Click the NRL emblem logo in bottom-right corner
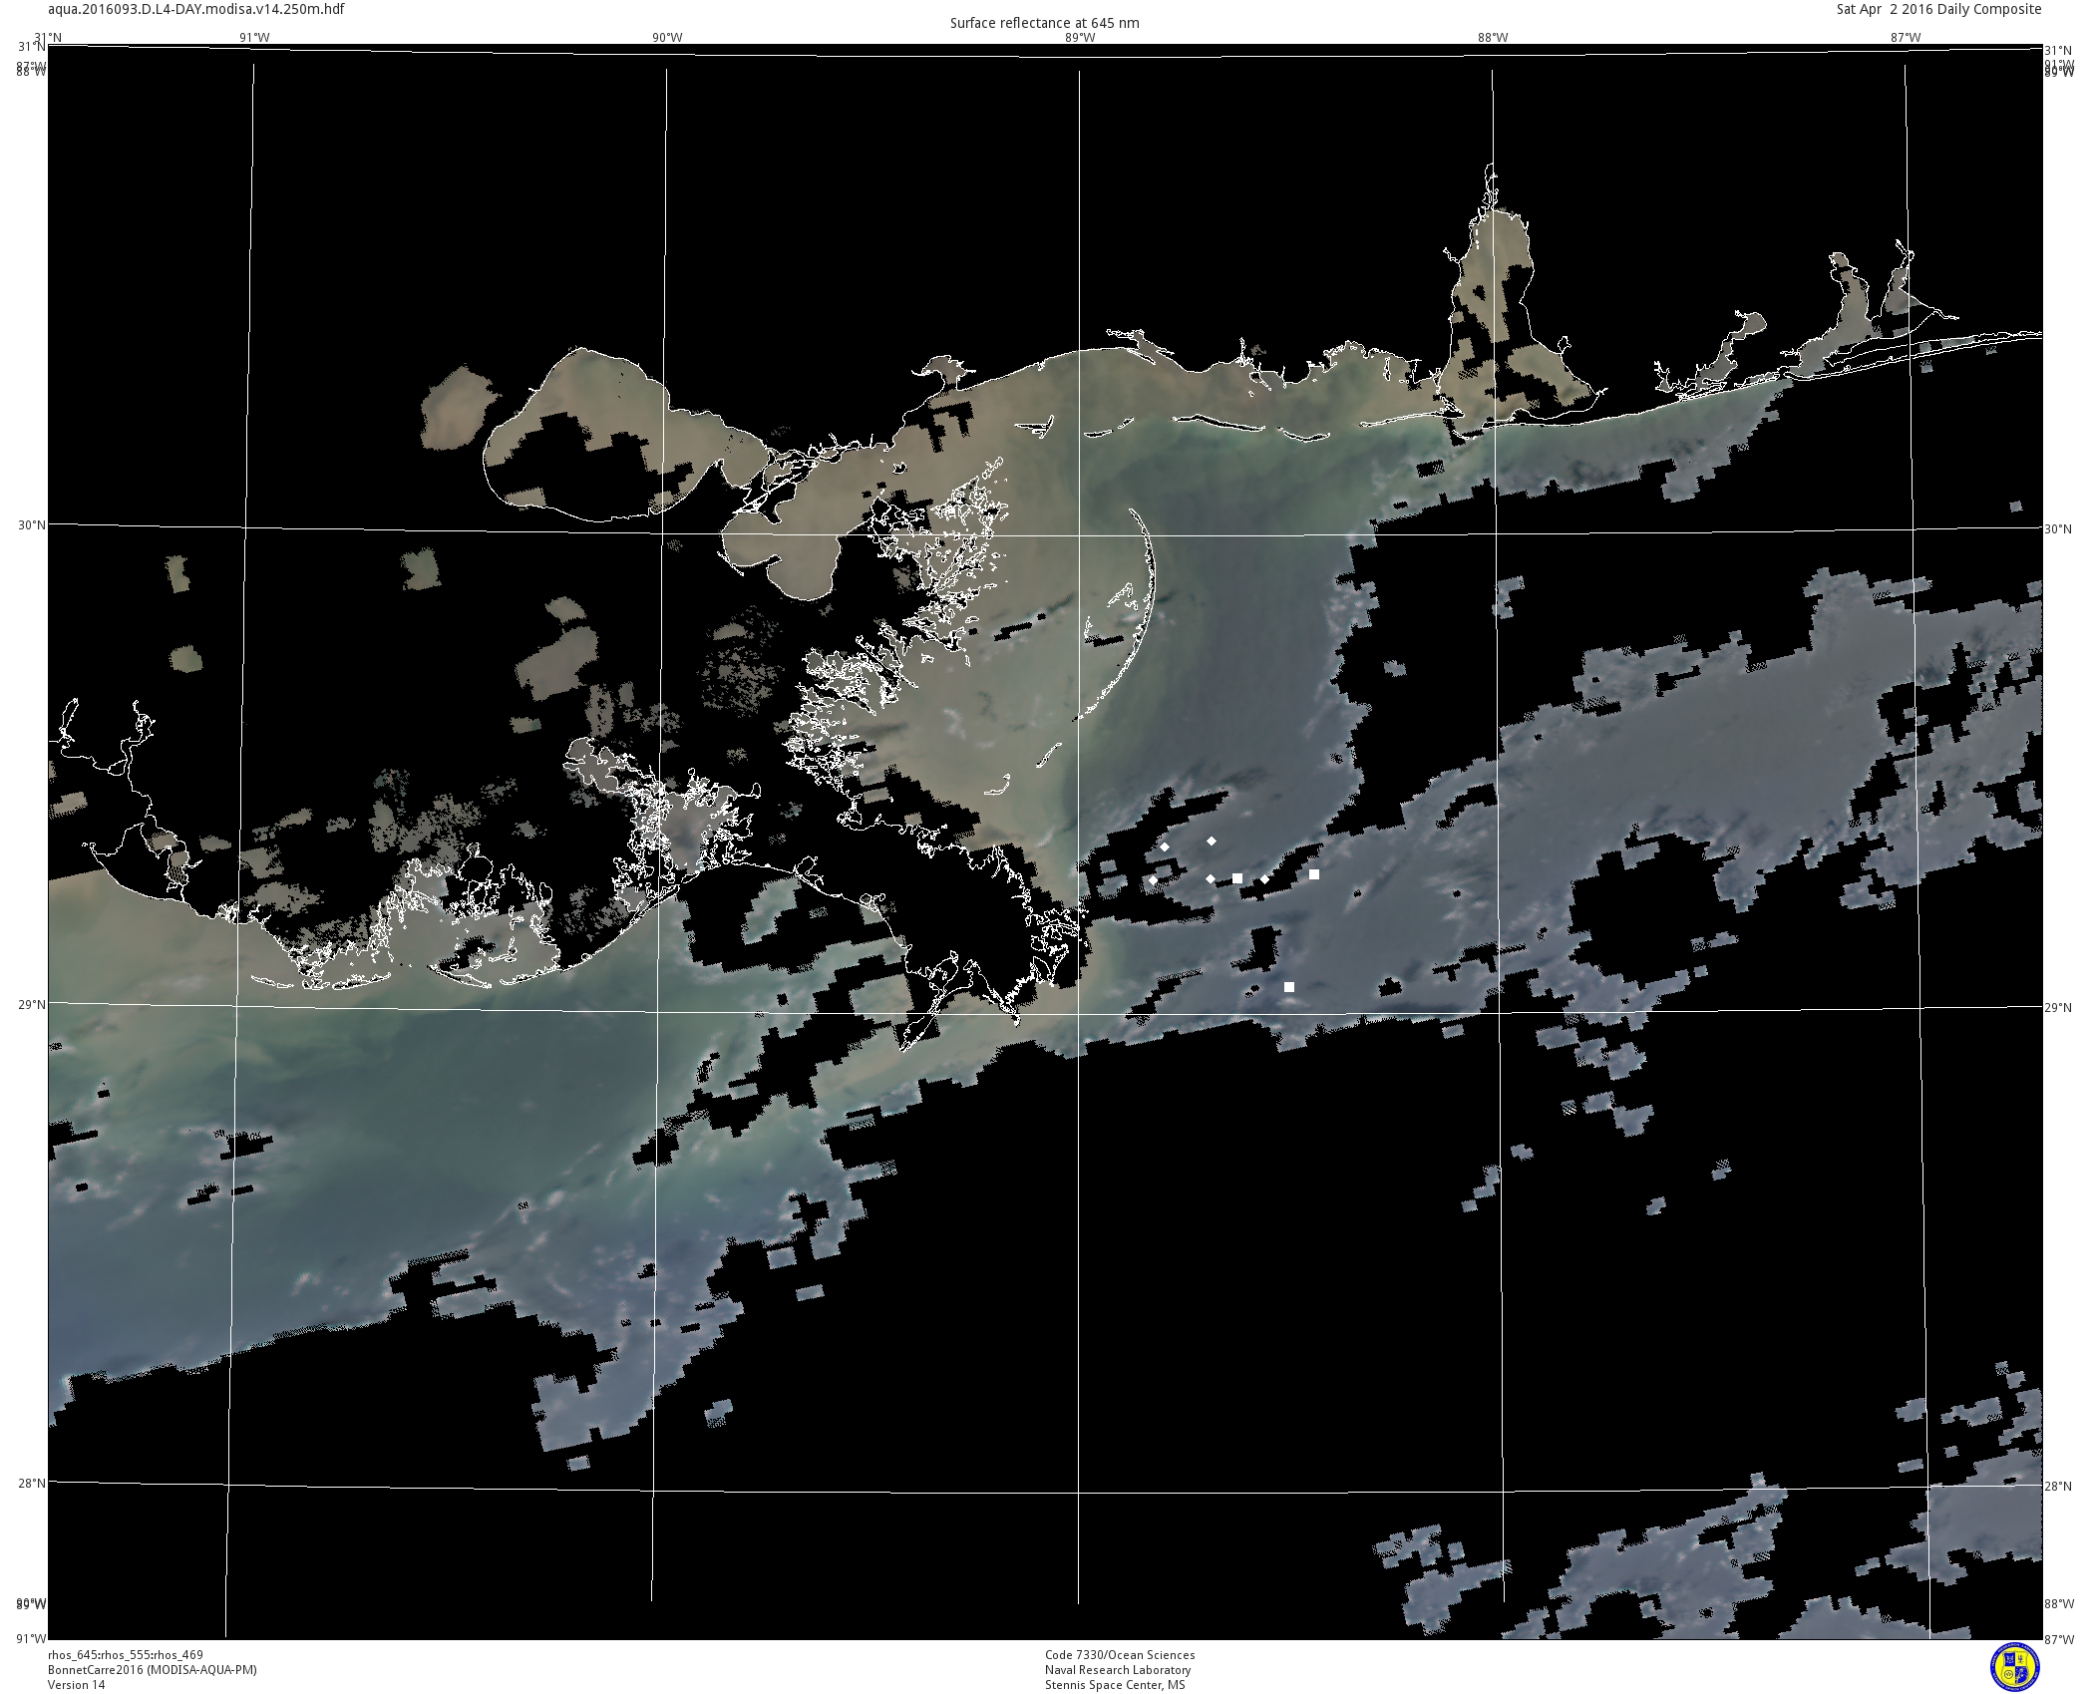This screenshot has height=1694, width=2090. click(x=2014, y=1667)
